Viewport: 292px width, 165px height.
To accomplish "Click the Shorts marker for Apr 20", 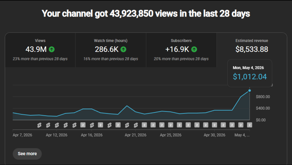I will tap(127, 125).
